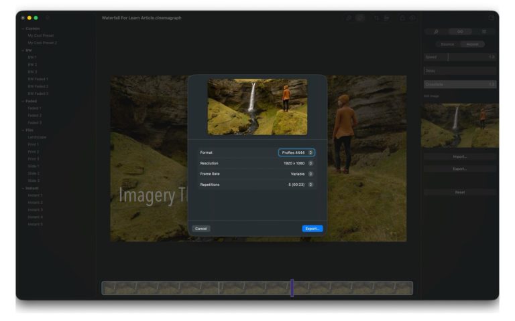Apply the Instant 4 preset
The height and width of the screenshot is (321, 515).
click(x=35, y=217)
